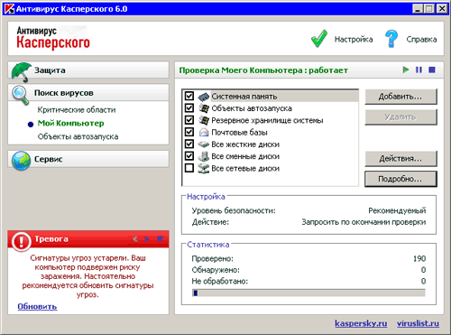Click the green umbrella Защита icon
This screenshot has width=451, height=335.
click(x=21, y=71)
